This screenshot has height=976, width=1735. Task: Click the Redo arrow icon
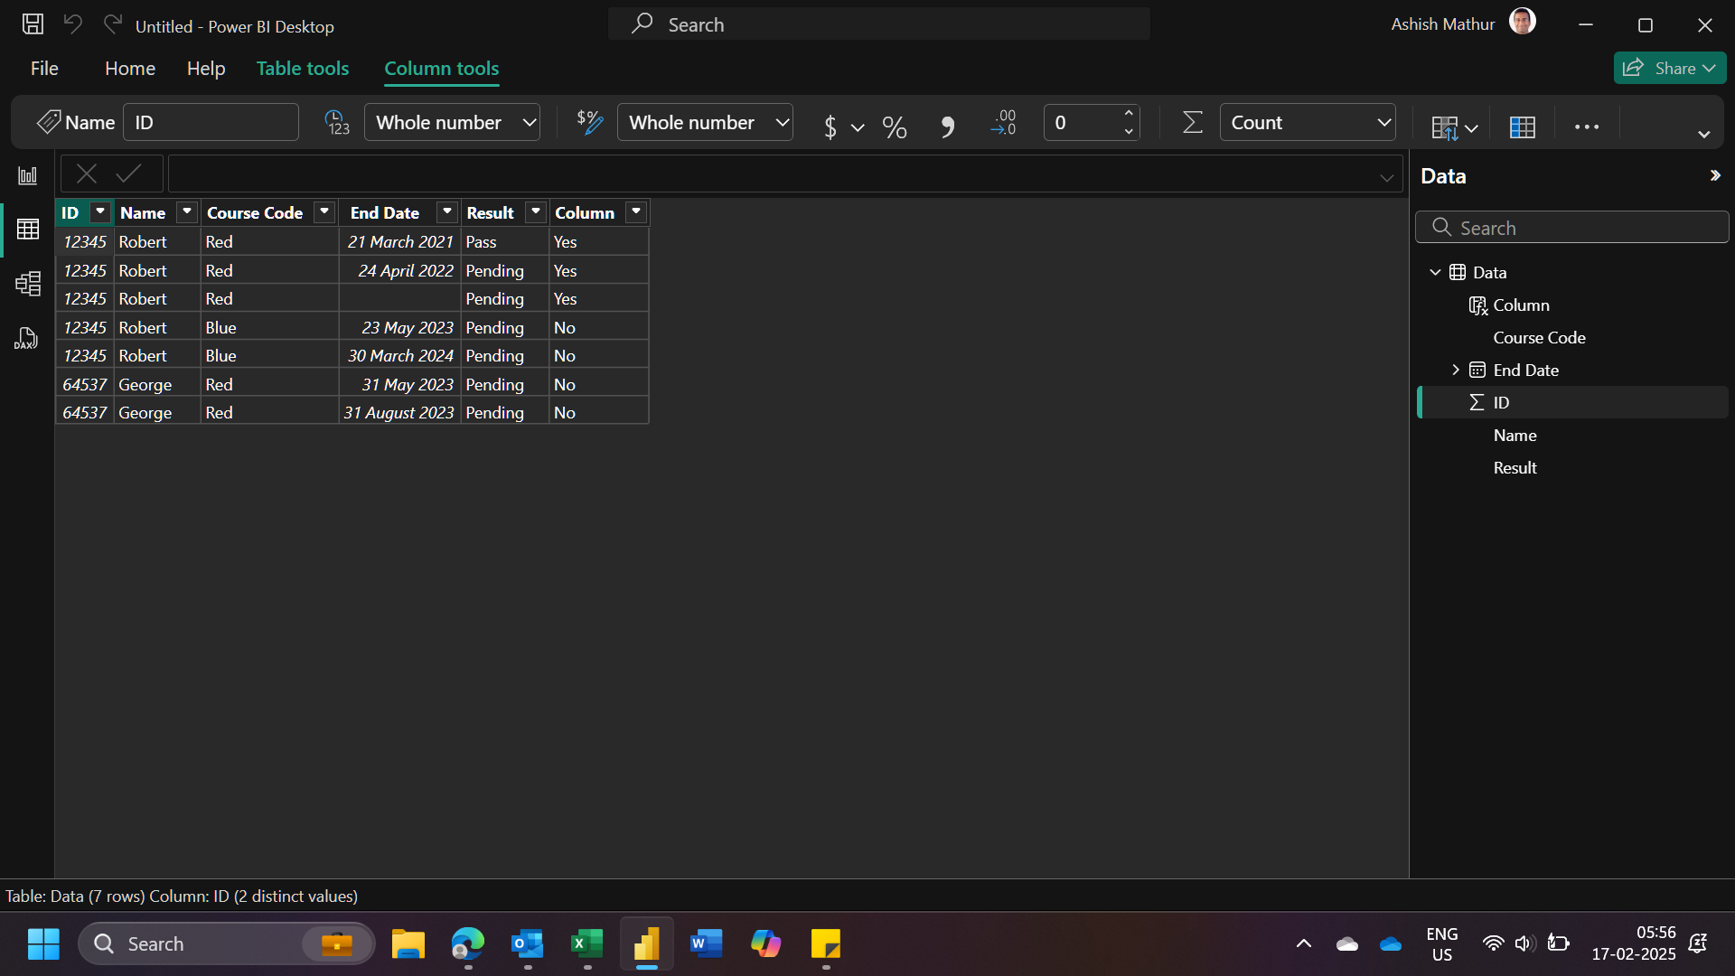point(112,24)
